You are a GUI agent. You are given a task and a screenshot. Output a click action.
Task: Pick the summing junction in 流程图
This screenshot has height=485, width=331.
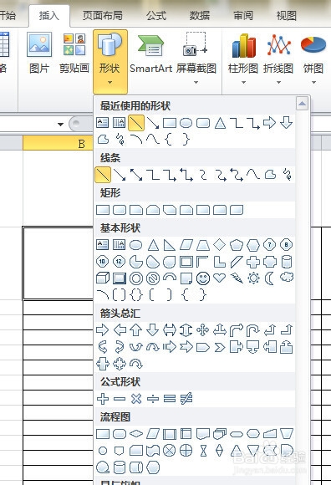pos(170,451)
